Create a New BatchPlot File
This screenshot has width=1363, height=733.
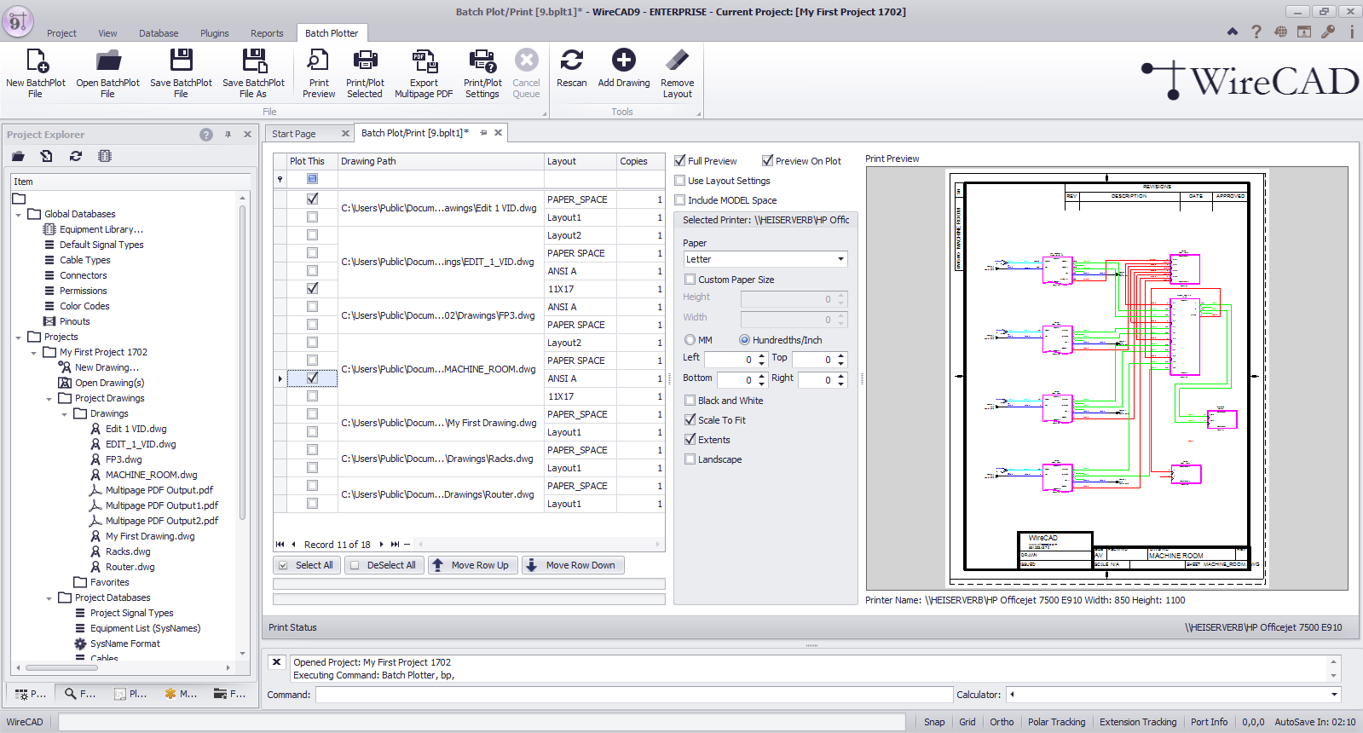pyautogui.click(x=36, y=72)
